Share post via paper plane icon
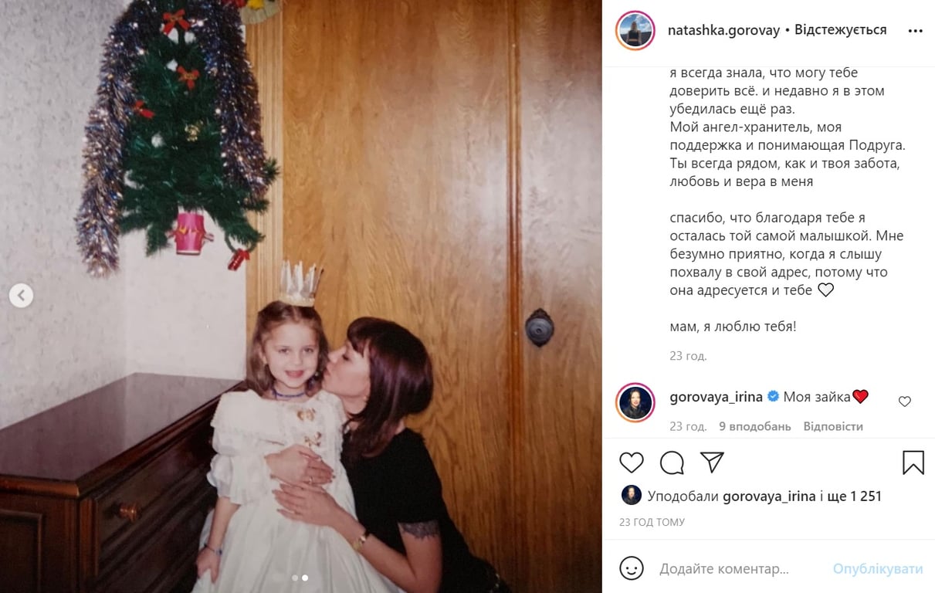This screenshot has height=593, width=935. (x=712, y=462)
